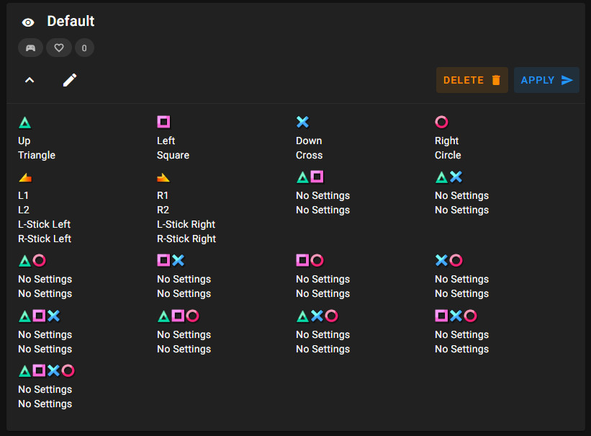Click the DELETE button
This screenshot has height=436, width=591.
pyautogui.click(x=472, y=79)
